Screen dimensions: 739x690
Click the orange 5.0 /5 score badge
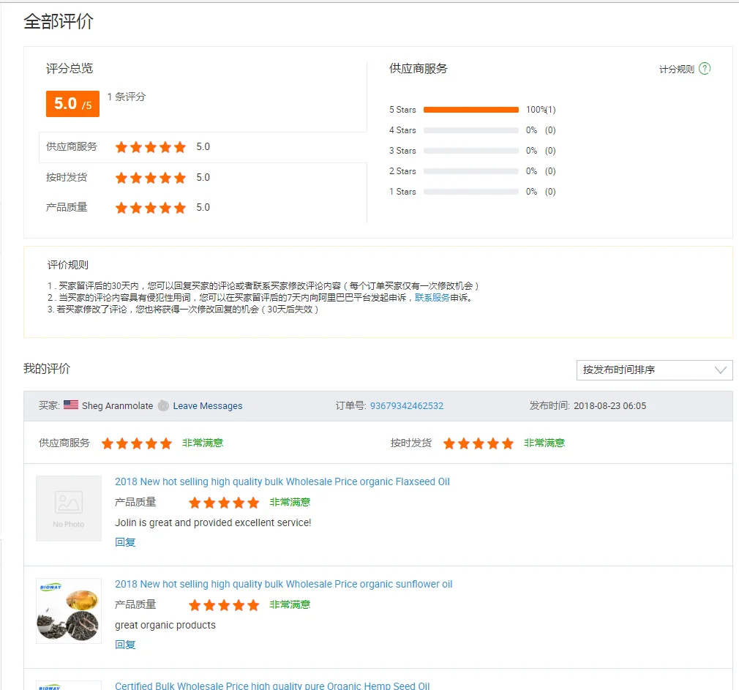point(72,104)
